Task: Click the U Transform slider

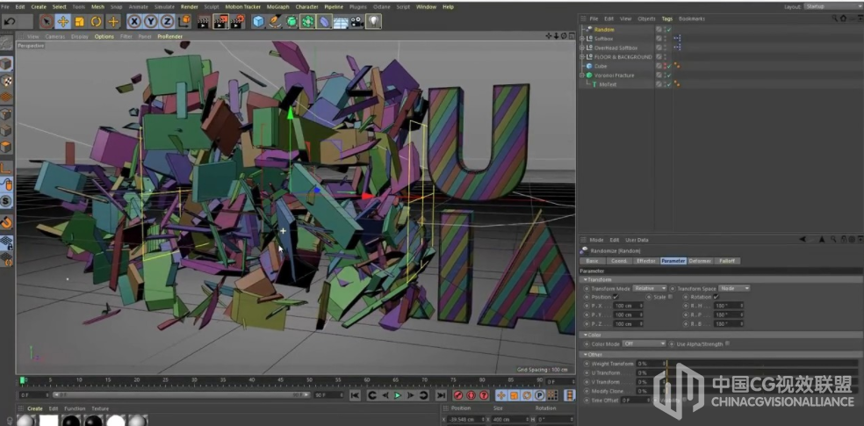Action: click(x=761, y=373)
